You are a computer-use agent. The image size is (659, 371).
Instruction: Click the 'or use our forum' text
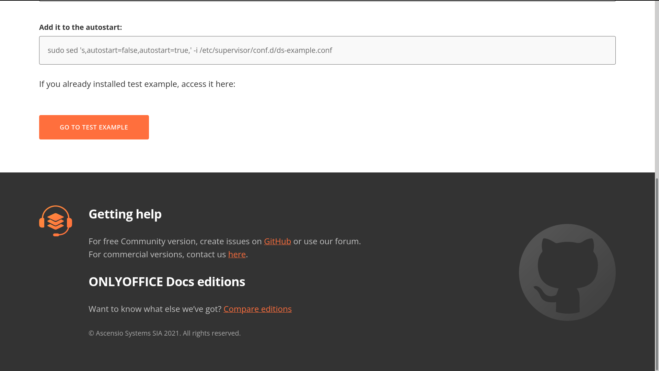pos(326,241)
